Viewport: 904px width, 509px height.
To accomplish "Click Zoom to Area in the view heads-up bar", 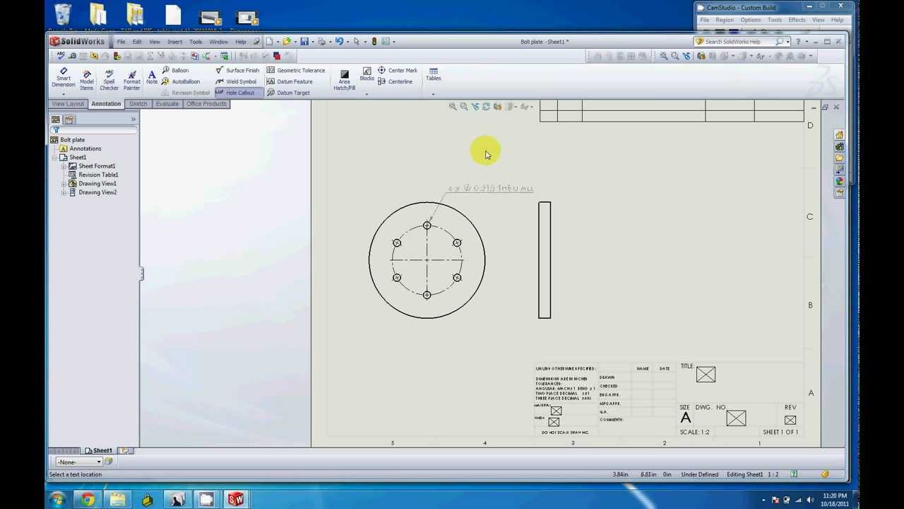I will coord(464,107).
